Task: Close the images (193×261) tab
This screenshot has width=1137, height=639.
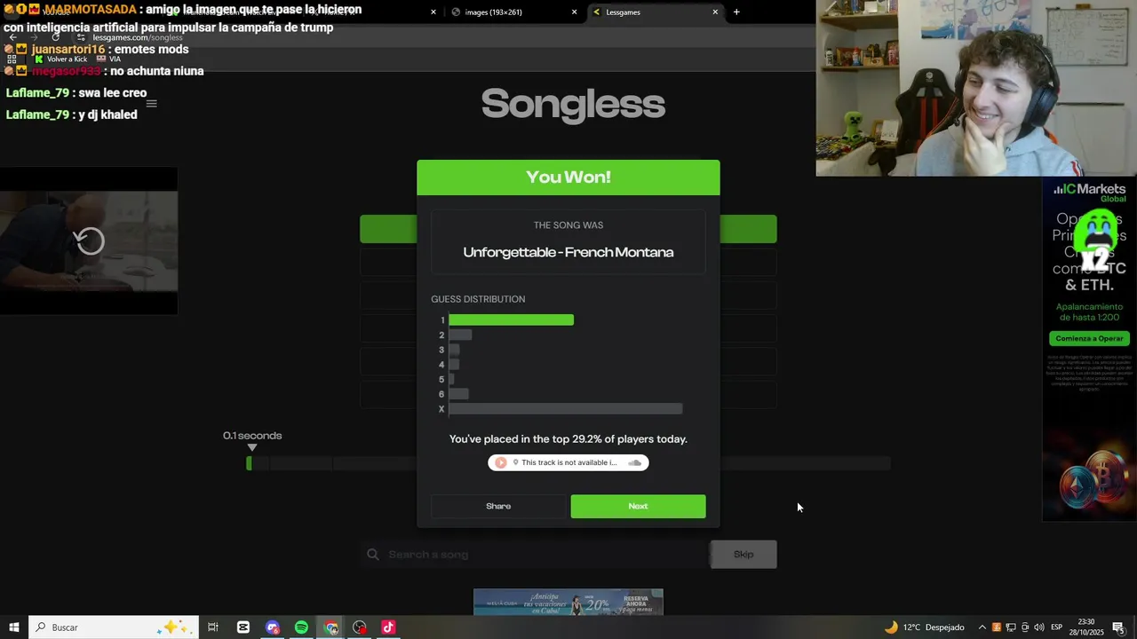Action: 574,12
